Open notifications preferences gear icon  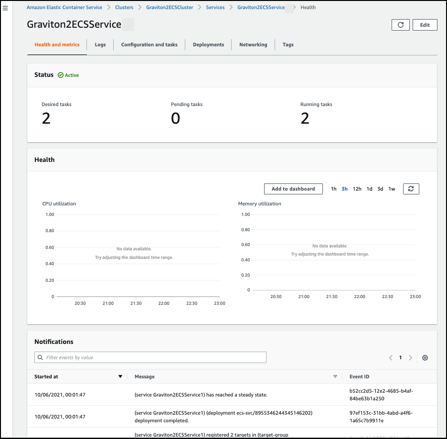(x=425, y=358)
